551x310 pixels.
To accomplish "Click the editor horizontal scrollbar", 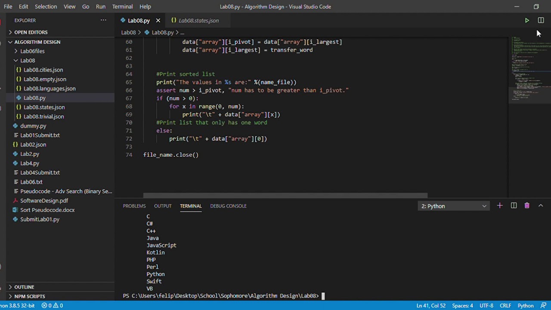I will 285,195.
